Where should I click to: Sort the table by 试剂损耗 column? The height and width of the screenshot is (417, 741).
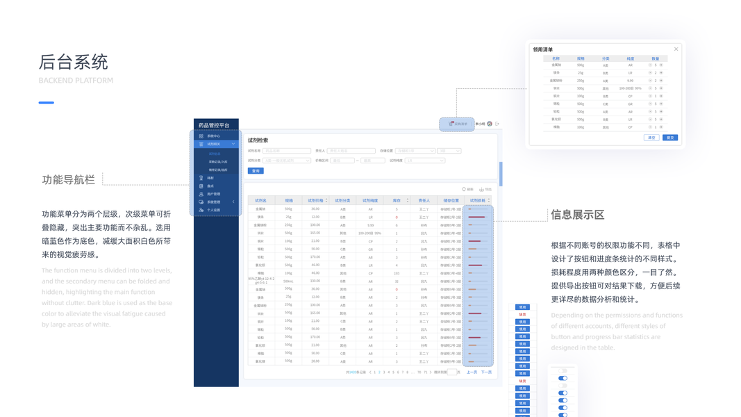[x=489, y=200]
